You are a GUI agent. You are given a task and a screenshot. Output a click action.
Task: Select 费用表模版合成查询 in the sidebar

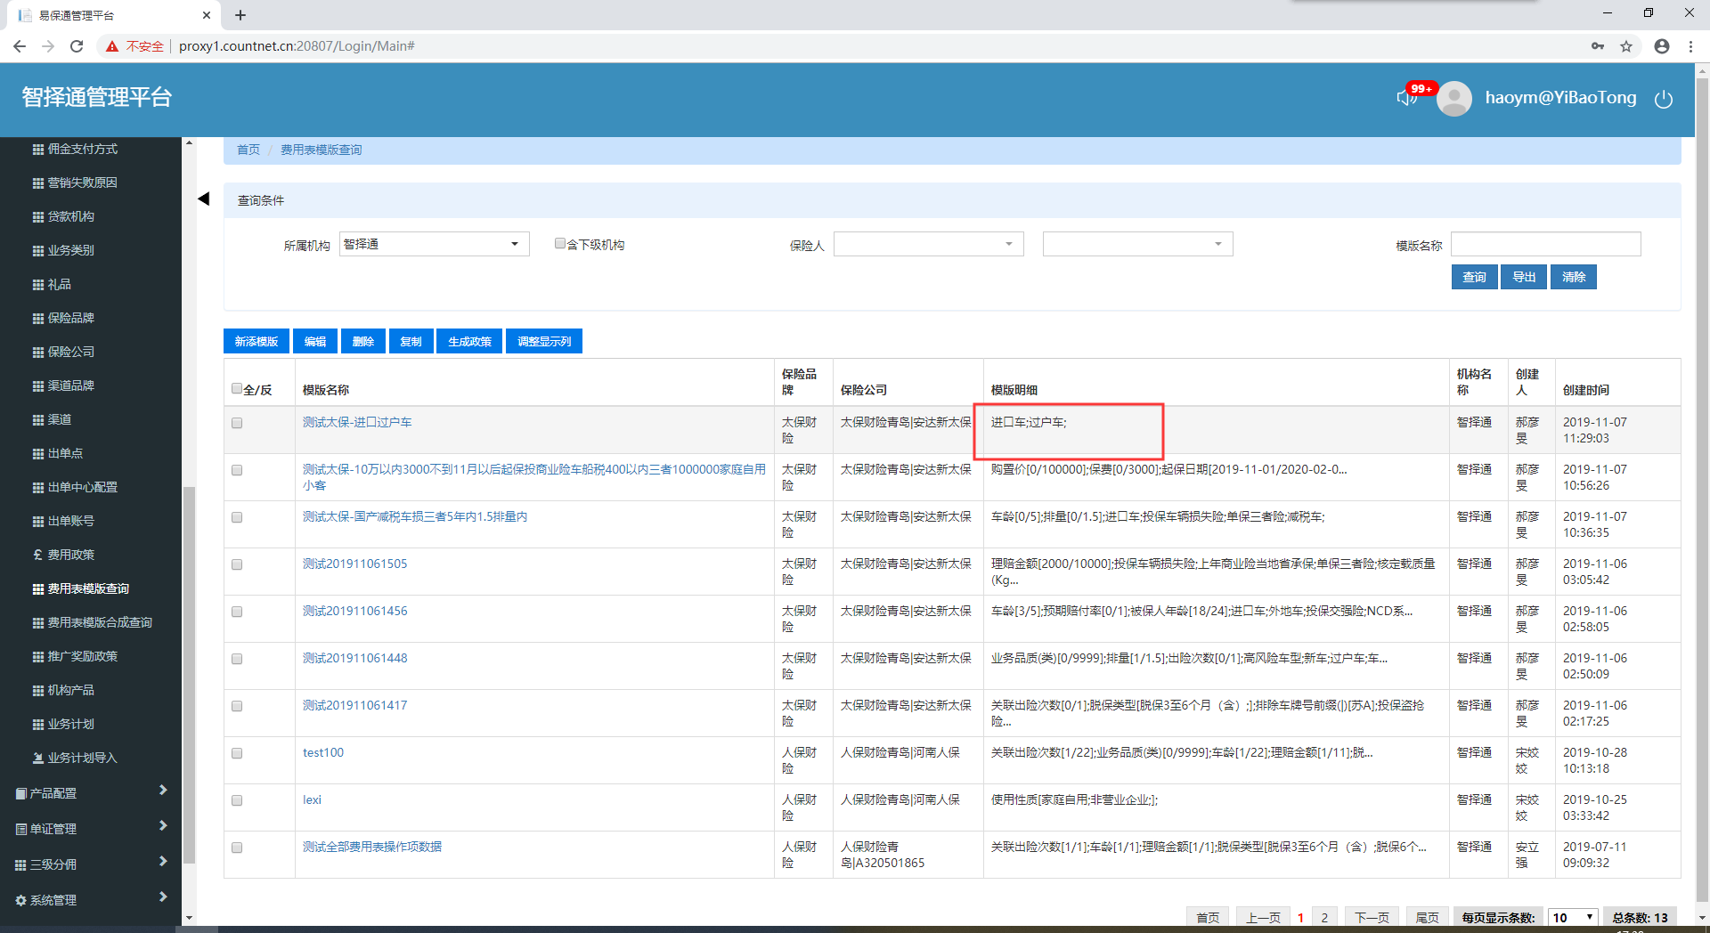[x=99, y=622]
